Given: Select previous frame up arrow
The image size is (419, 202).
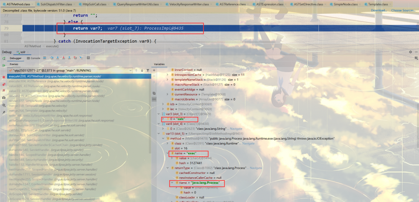Looking at the screenshot, I should 136,70.
